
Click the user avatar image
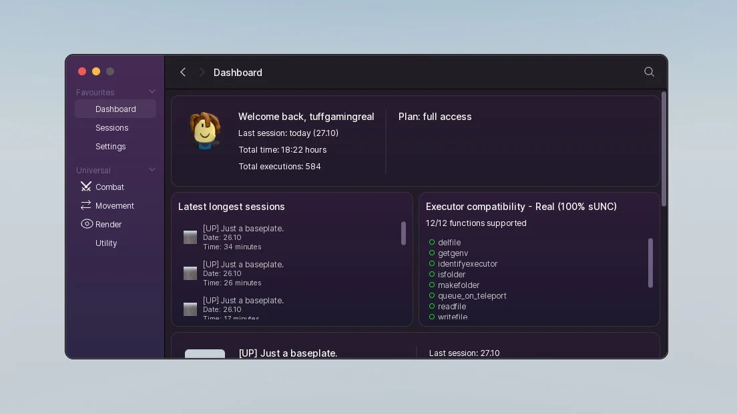(205, 131)
